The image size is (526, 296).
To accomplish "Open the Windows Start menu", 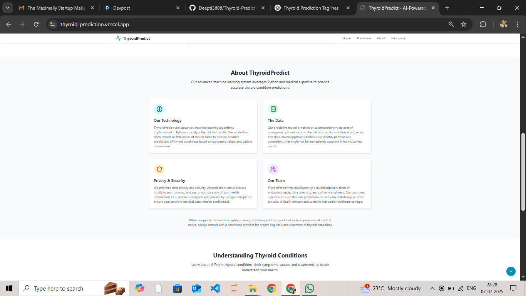I will [9, 288].
